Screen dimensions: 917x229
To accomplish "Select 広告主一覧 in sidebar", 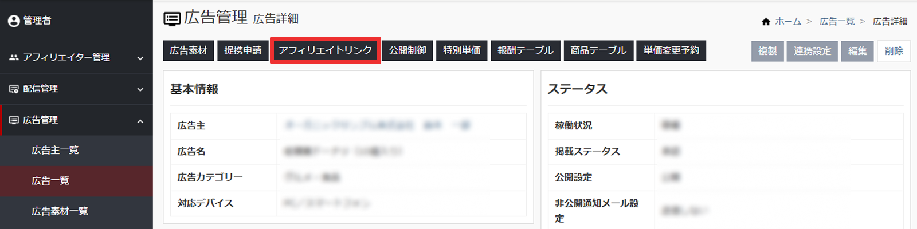I will 76,151.
